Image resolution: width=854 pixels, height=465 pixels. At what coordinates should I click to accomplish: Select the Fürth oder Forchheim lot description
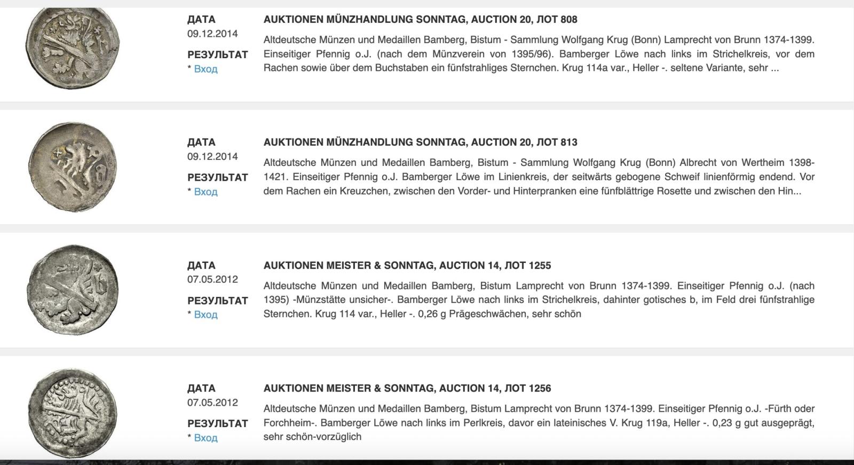539,423
